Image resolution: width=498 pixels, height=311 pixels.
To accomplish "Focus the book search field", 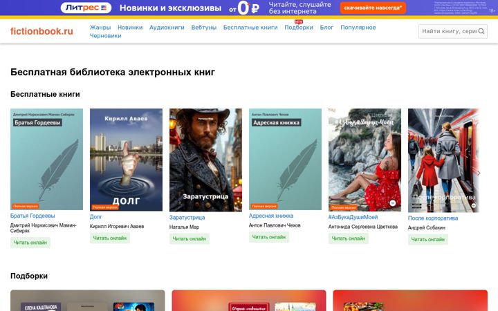I will tap(453, 31).
